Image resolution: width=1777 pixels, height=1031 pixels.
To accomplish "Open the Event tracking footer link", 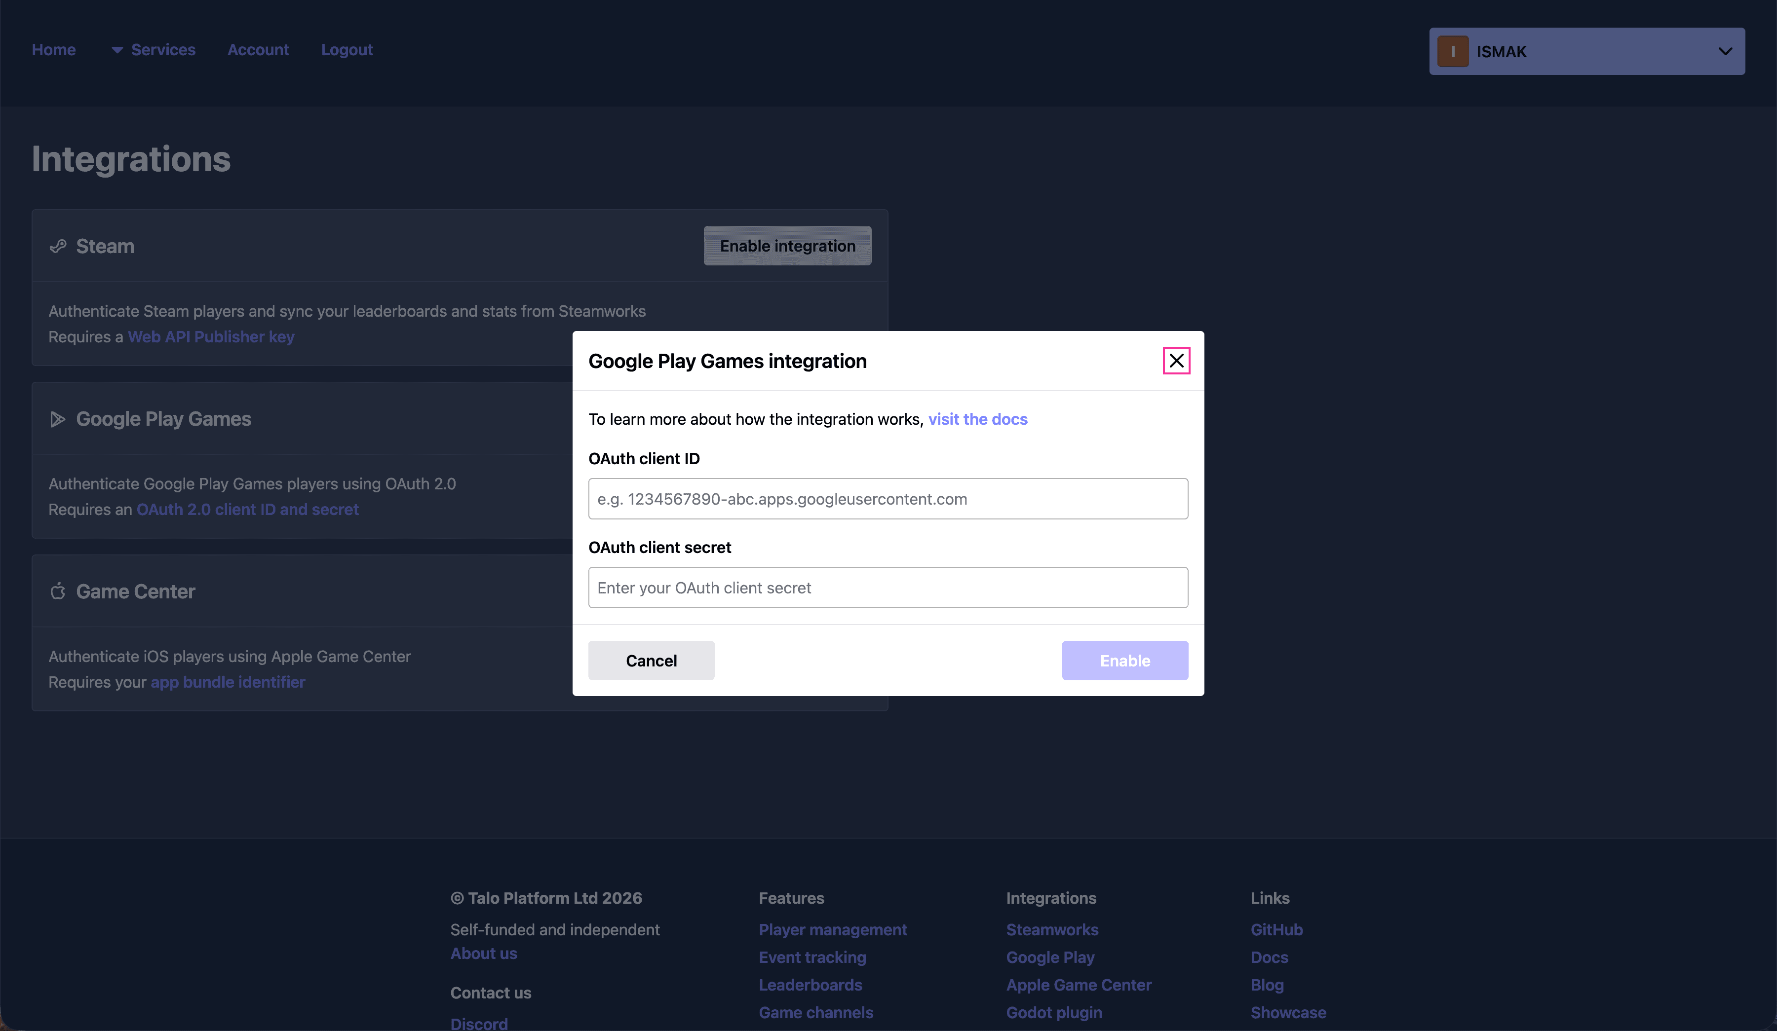I will click(812, 957).
